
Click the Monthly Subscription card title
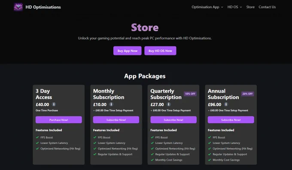109,94
